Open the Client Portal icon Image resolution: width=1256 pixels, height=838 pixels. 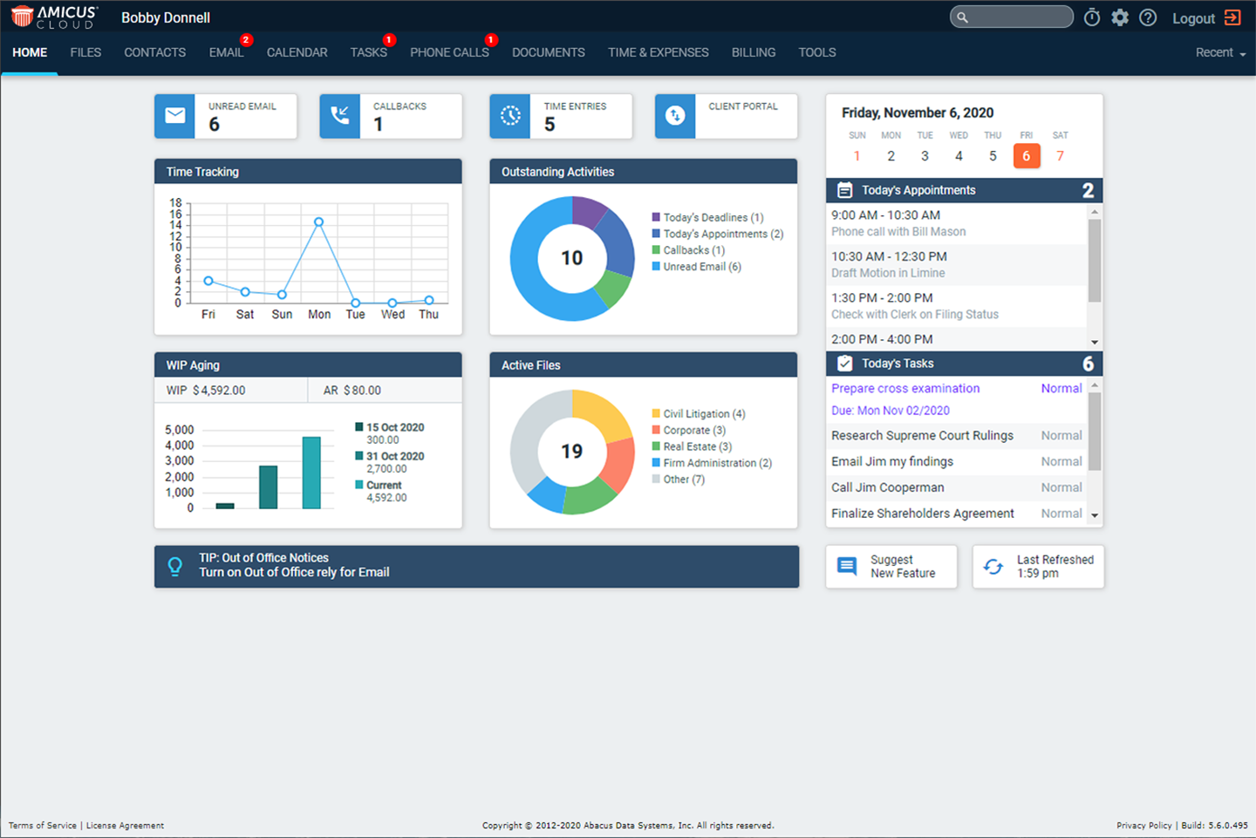[675, 116]
